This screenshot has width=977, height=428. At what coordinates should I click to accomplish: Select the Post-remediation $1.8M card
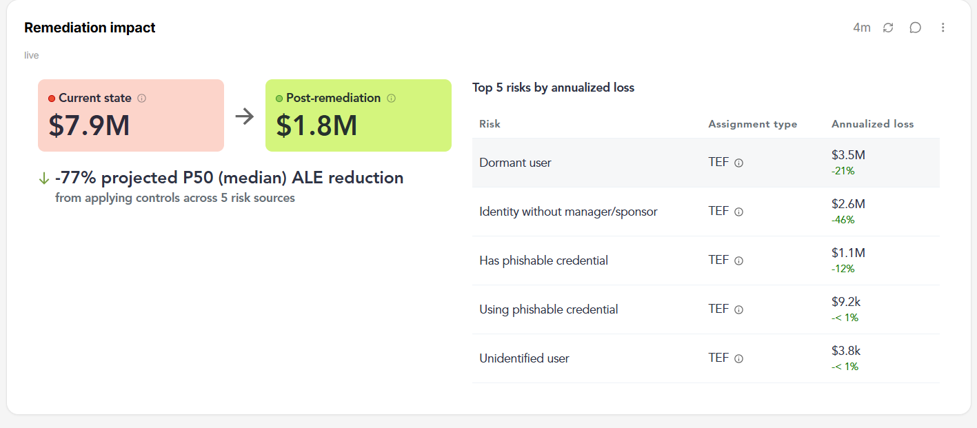(359, 115)
